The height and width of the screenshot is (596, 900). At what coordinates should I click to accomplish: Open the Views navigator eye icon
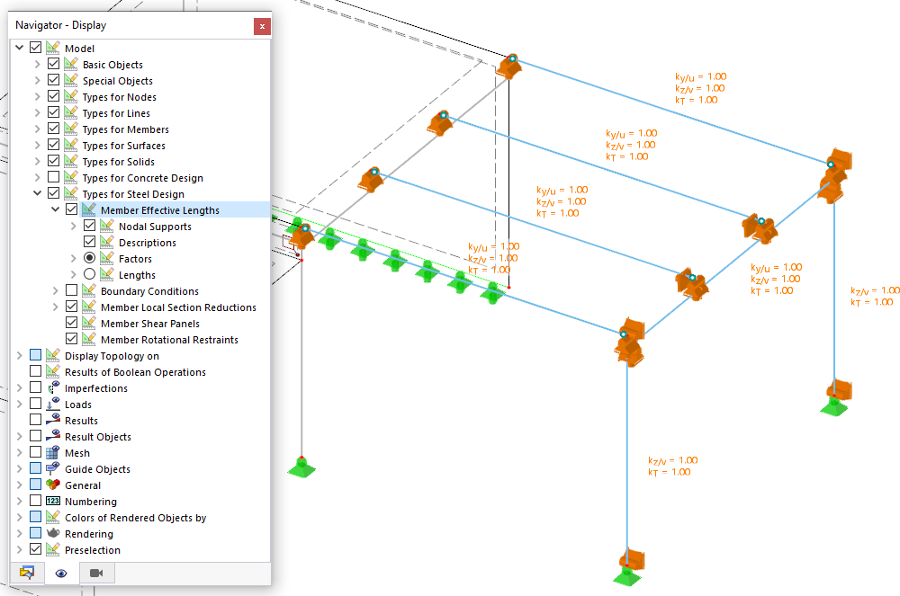tap(60, 573)
